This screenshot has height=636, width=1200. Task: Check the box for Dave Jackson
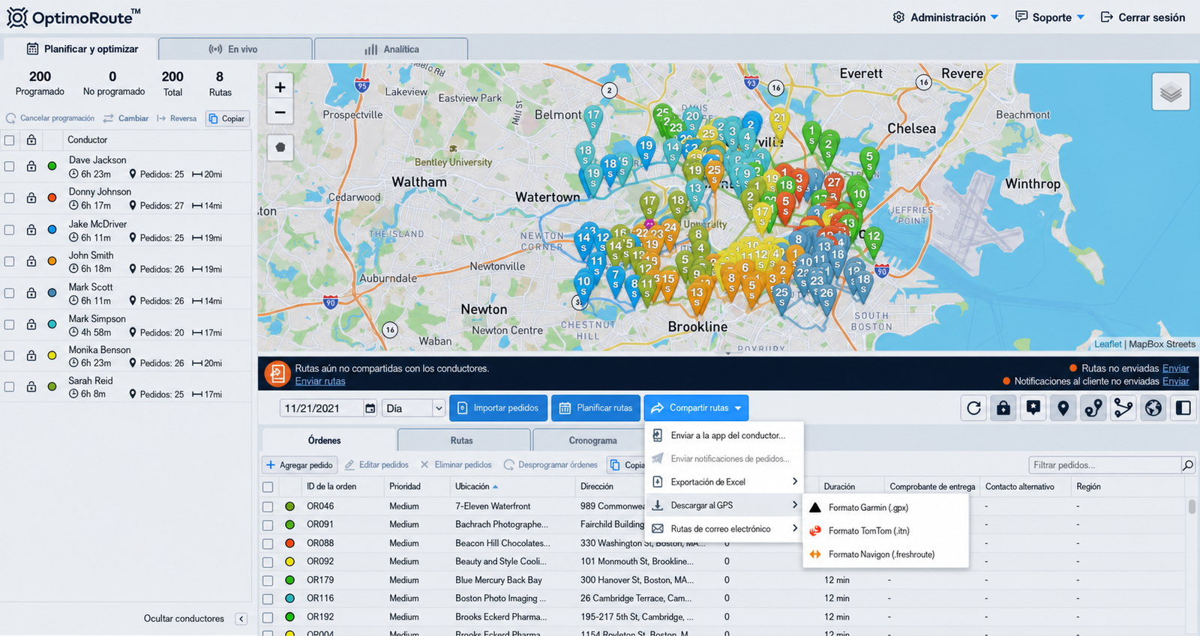[x=9, y=166]
